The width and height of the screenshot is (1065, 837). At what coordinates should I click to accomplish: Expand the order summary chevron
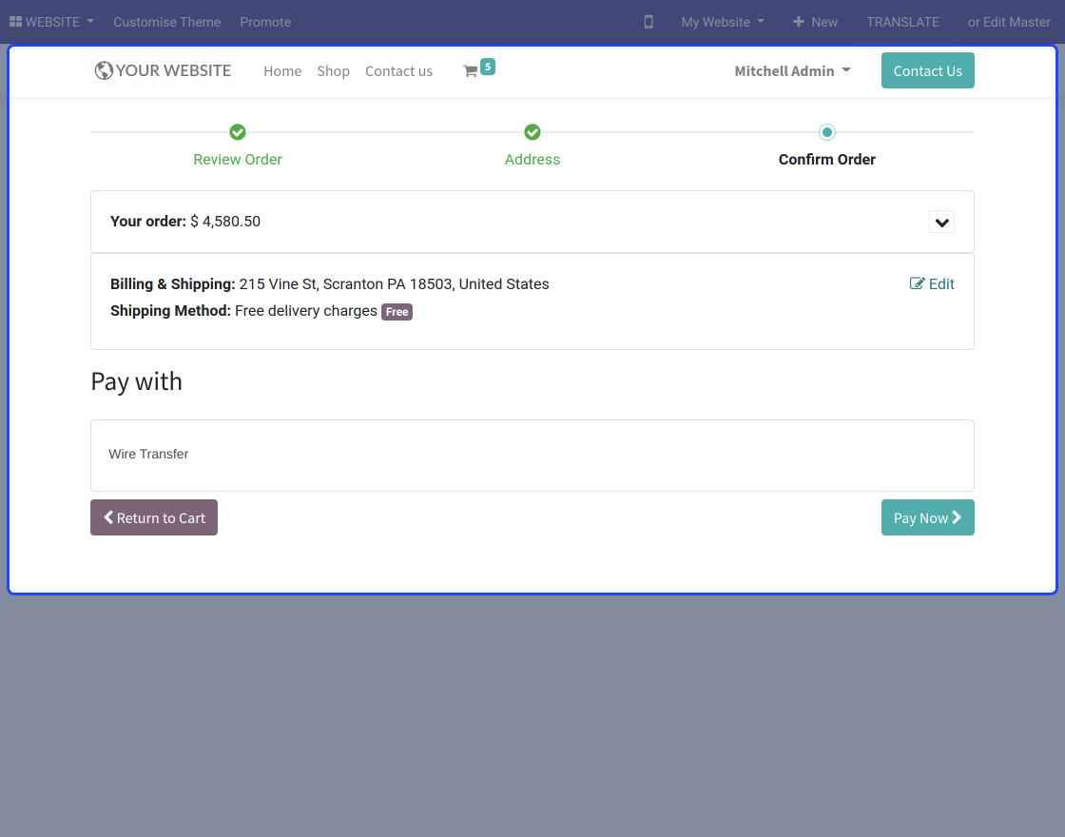[942, 223]
